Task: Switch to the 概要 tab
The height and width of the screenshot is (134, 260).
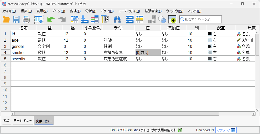Action: pyautogui.click(x=7, y=121)
